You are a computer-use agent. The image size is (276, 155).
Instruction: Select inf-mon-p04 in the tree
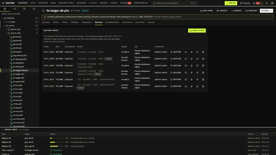[18, 111]
